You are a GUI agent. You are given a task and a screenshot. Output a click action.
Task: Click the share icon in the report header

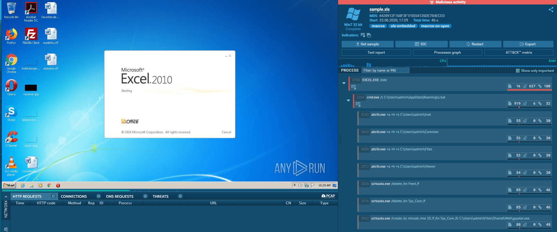[551, 10]
